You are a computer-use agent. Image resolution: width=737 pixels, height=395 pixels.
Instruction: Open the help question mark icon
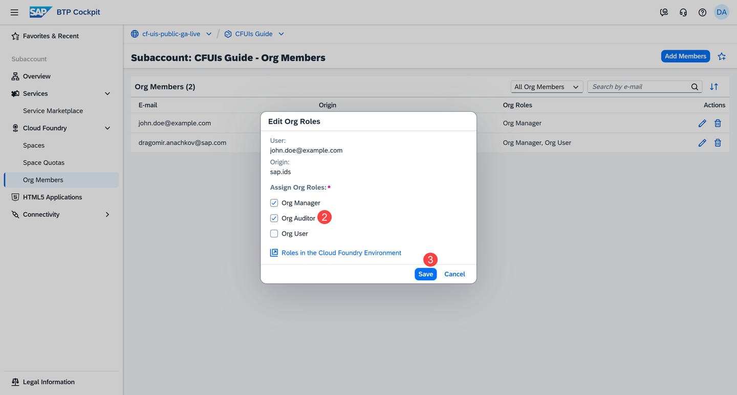point(702,12)
